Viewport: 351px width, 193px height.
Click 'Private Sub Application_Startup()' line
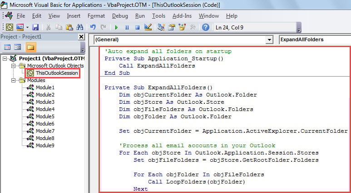[x=164, y=58]
